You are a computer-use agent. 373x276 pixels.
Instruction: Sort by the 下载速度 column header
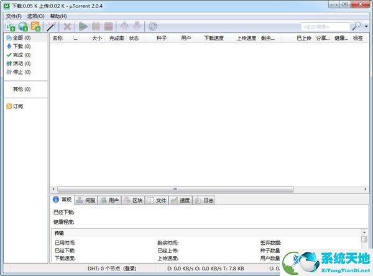coord(214,38)
